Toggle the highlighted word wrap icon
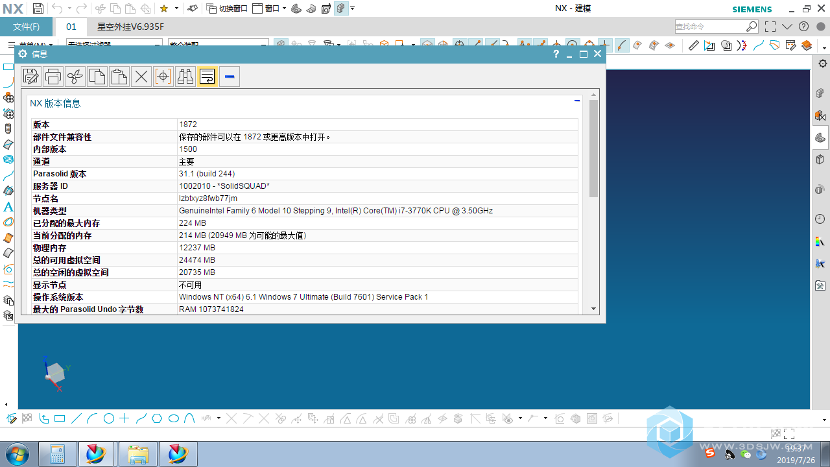The image size is (830, 467). coord(207,77)
